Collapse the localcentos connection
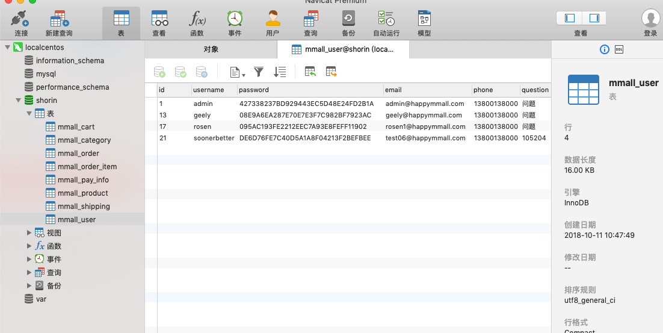 [7, 48]
